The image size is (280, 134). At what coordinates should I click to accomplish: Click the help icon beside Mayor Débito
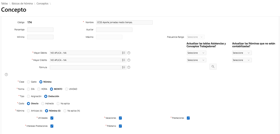click(129, 53)
